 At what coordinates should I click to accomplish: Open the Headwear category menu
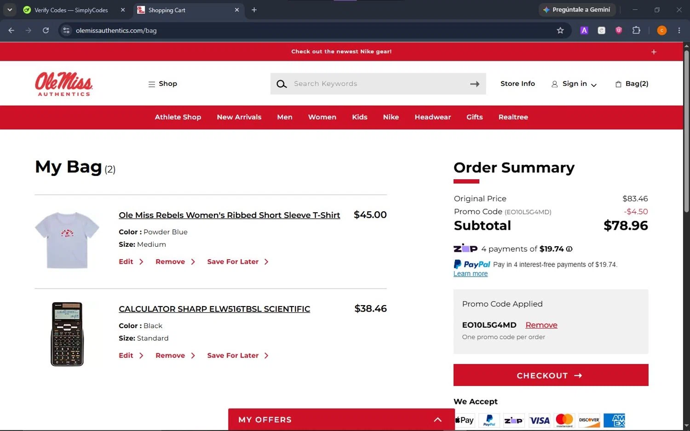pyautogui.click(x=433, y=117)
